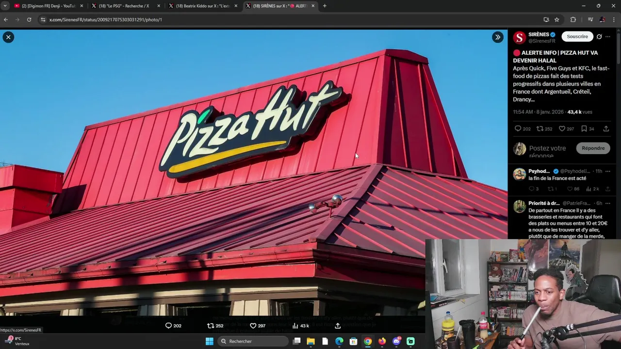
Task: View analytics 43 k under the photo
Action: pos(300,326)
